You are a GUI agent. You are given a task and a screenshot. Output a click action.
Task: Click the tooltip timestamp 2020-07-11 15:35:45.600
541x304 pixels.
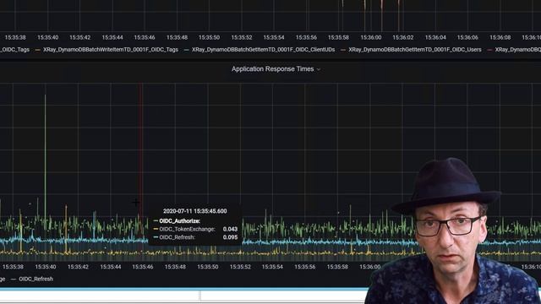tap(195, 211)
